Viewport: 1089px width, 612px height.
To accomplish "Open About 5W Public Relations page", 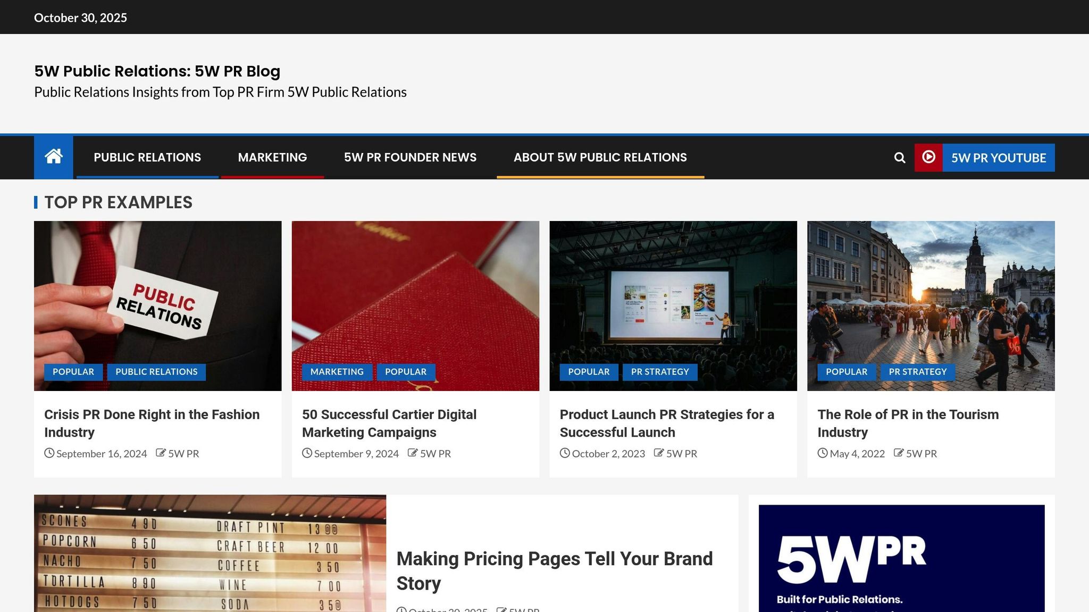I will 600,157.
